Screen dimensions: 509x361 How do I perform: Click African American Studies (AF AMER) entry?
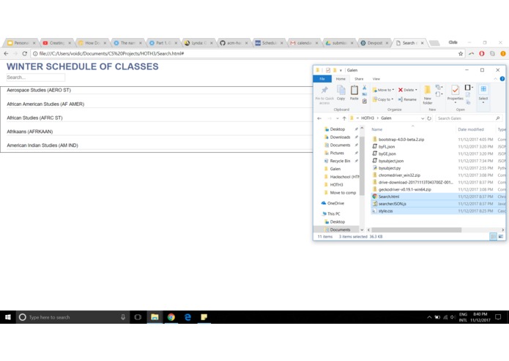(45, 104)
